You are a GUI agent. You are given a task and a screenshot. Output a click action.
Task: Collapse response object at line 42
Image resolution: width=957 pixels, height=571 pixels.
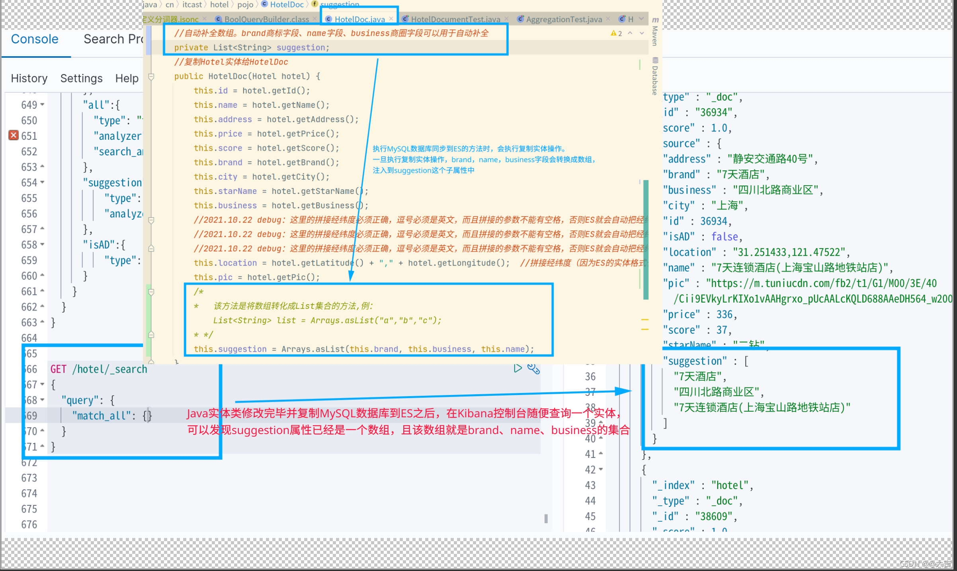tap(601, 469)
